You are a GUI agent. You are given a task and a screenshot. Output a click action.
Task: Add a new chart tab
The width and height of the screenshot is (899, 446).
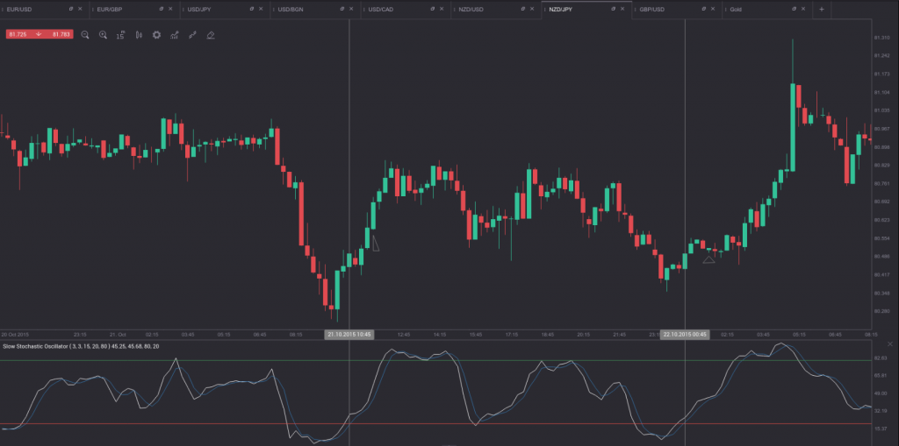pyautogui.click(x=822, y=9)
